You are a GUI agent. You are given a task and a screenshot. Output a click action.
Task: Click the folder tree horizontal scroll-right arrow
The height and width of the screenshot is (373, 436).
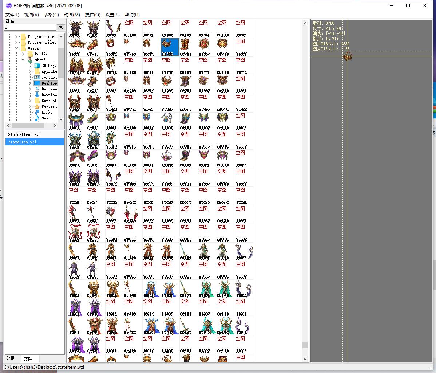pos(55,126)
